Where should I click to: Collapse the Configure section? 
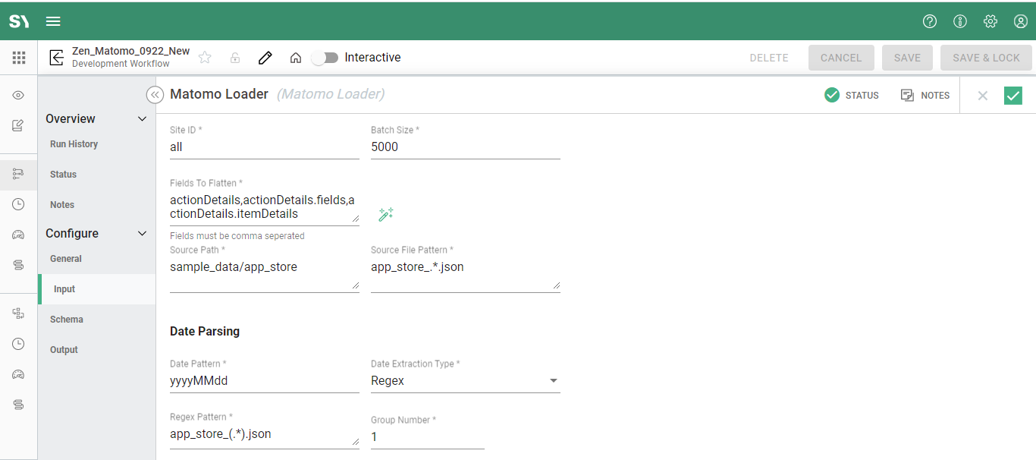tap(142, 234)
